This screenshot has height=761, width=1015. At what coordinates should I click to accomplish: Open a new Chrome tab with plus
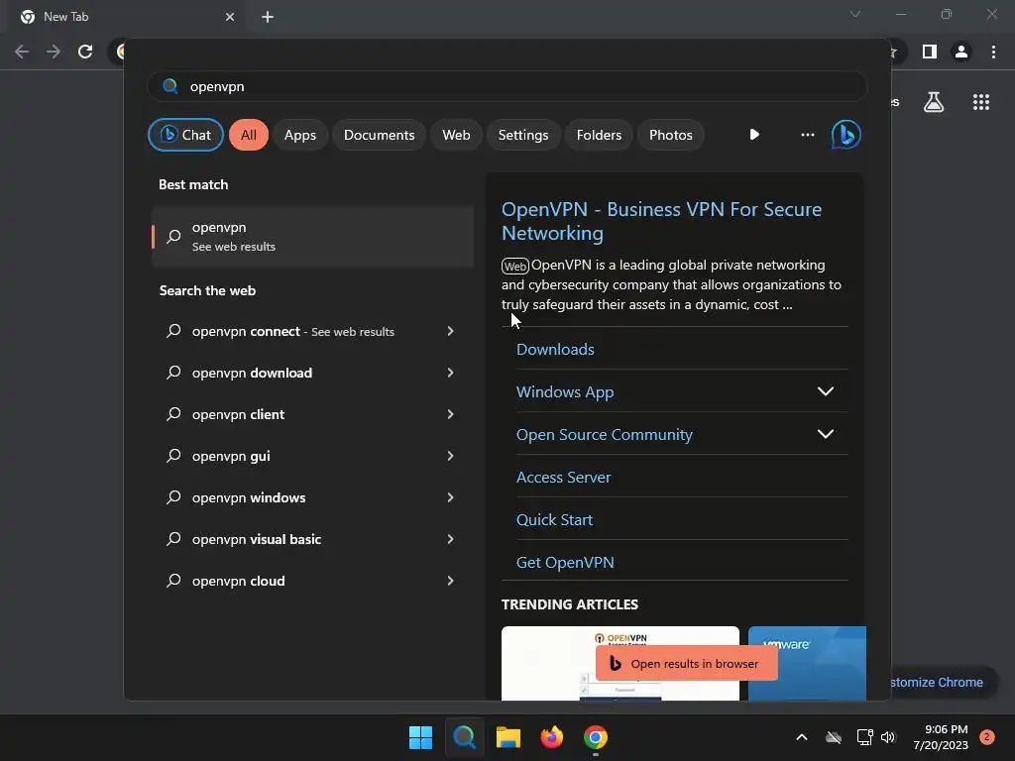(x=268, y=17)
